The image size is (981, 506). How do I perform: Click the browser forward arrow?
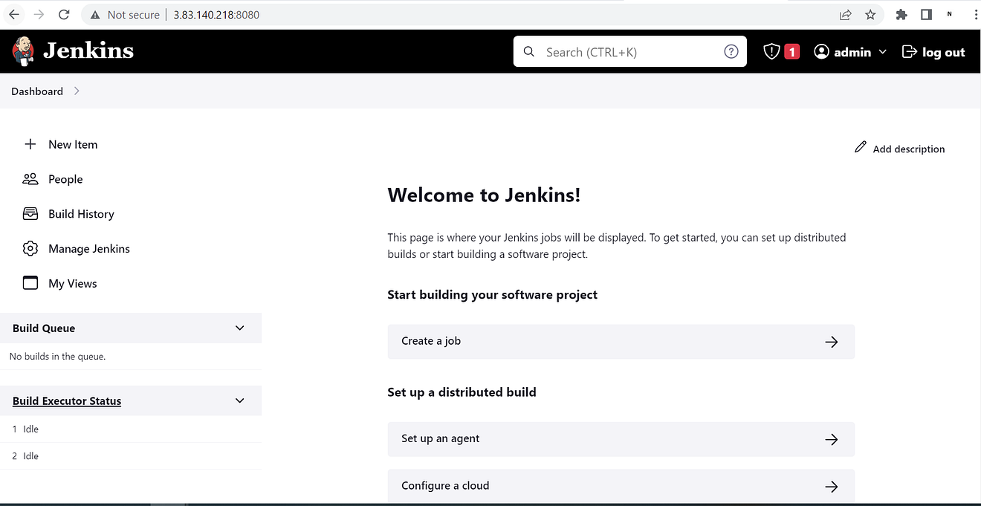pos(39,14)
